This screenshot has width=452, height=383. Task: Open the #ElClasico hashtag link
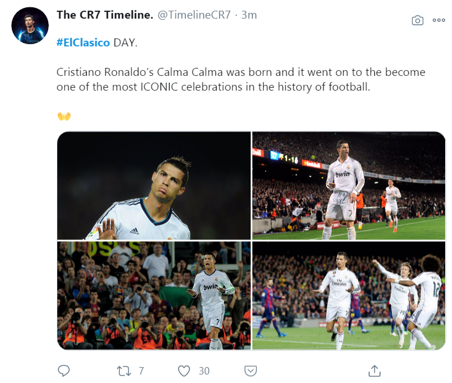coord(83,43)
